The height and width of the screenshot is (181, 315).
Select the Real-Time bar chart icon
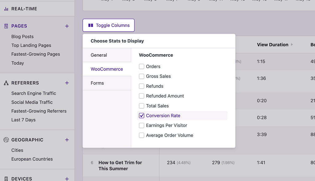[6, 9]
